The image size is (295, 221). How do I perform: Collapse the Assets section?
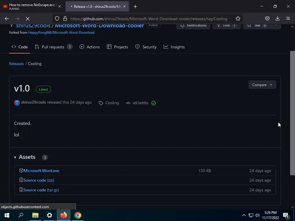[25, 157]
